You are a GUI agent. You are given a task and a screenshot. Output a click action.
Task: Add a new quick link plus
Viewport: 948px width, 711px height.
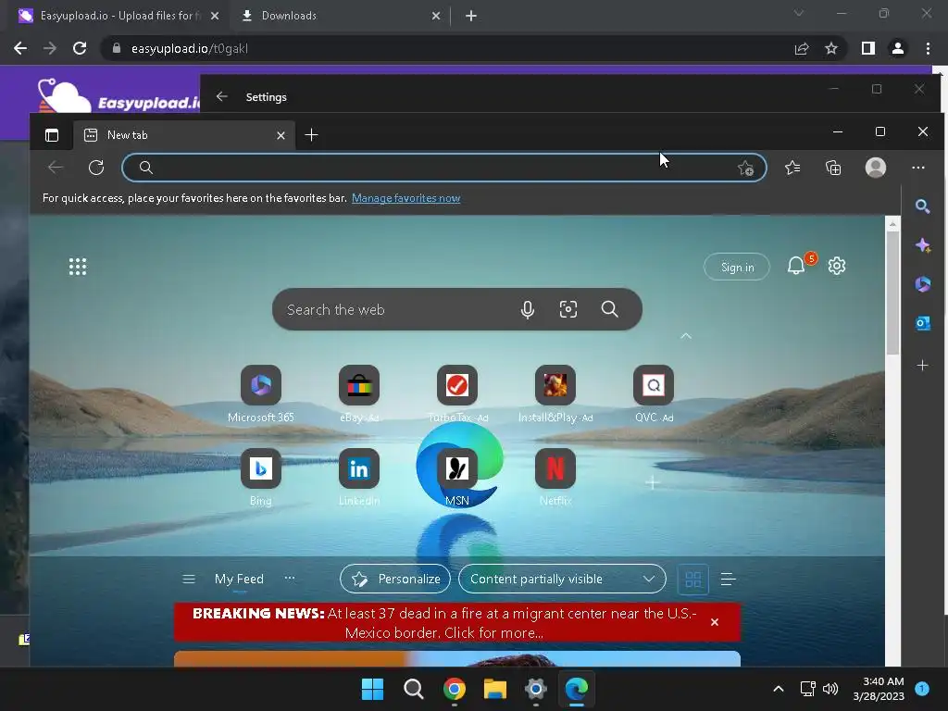pyautogui.click(x=653, y=482)
